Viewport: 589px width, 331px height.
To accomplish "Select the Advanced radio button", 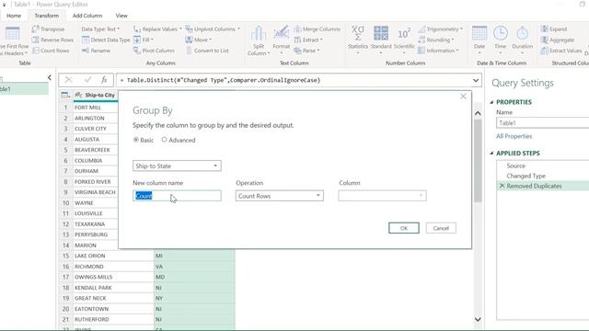I will coord(164,140).
